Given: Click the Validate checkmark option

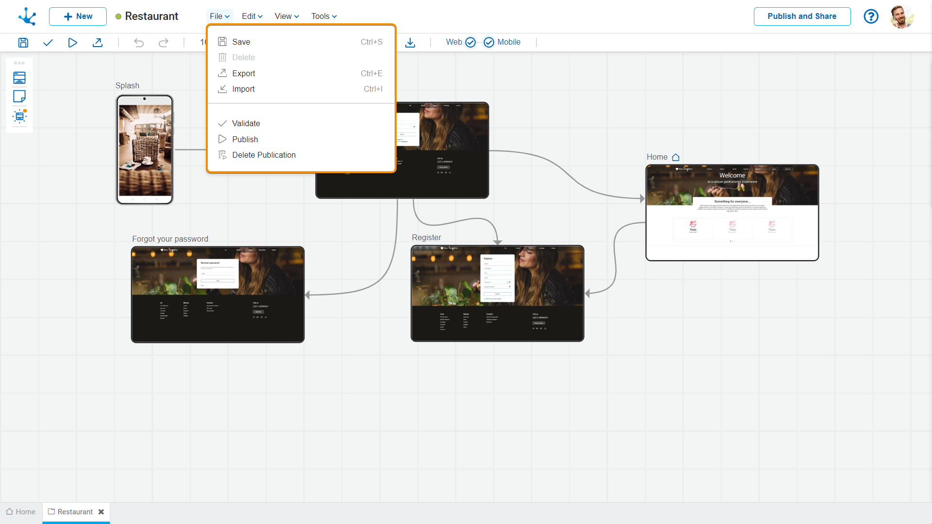Looking at the screenshot, I should [x=246, y=124].
